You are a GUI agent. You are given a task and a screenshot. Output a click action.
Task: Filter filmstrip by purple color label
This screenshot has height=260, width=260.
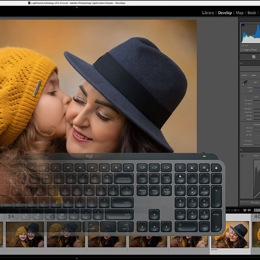point(232,210)
